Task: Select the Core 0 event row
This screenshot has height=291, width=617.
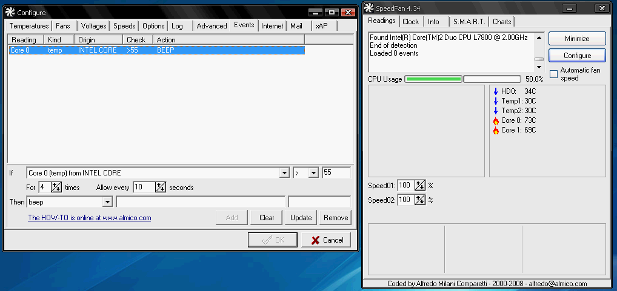Action: click(x=156, y=50)
